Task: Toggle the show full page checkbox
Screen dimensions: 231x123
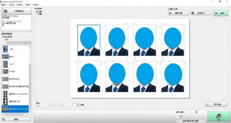Action: pos(169,9)
